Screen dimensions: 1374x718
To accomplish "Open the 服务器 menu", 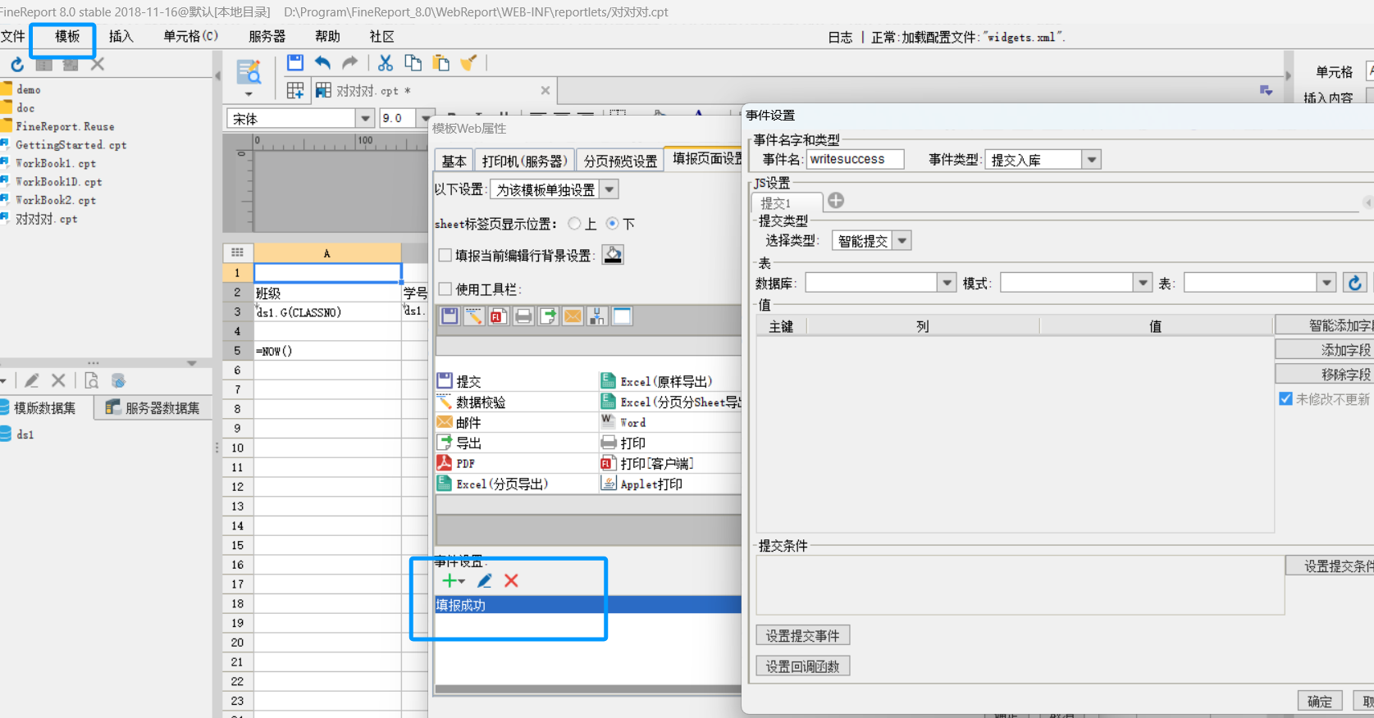I will tap(267, 36).
